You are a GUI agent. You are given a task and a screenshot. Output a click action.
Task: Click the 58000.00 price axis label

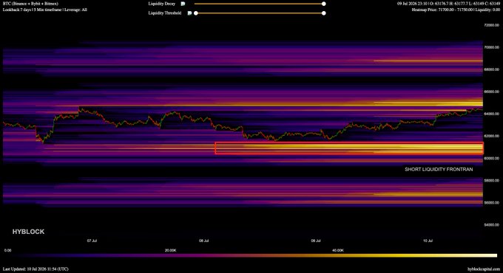pos(492,181)
